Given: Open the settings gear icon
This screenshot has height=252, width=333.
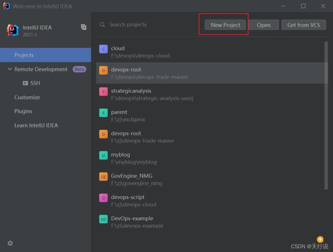Looking at the screenshot, I should point(10,243).
